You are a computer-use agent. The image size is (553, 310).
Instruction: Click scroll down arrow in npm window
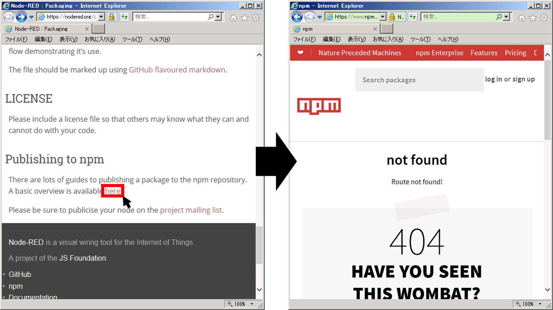[547, 290]
